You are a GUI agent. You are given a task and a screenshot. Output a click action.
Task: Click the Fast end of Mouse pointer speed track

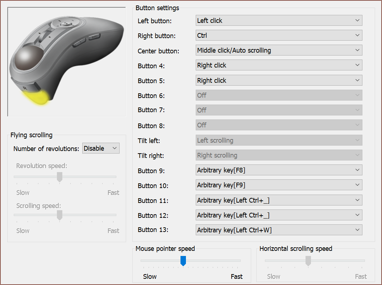point(239,261)
